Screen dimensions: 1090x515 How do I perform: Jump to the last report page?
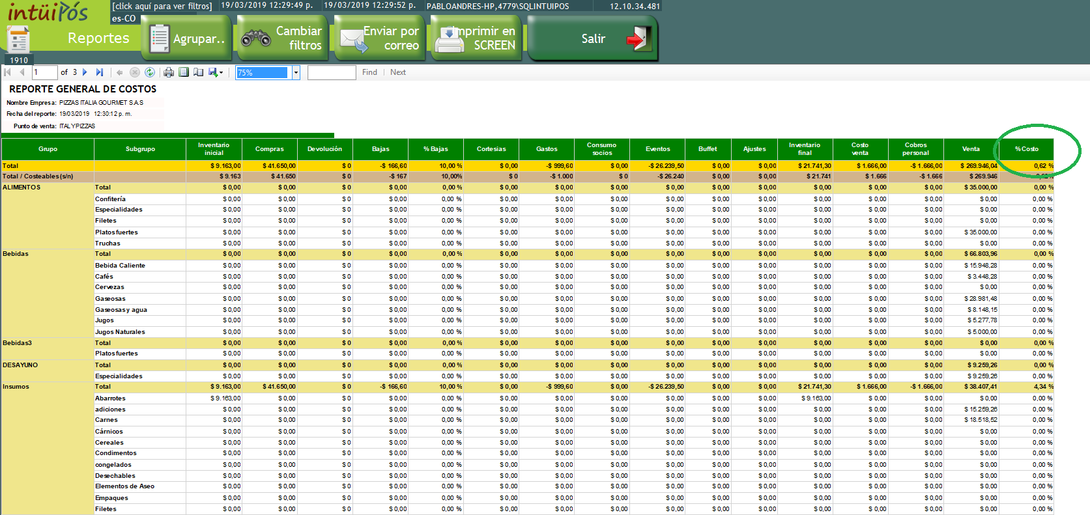[100, 72]
